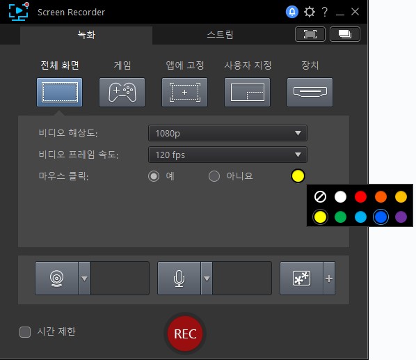Start recording with the REC button
Image resolution: width=416 pixels, height=360 pixels.
pos(185,334)
